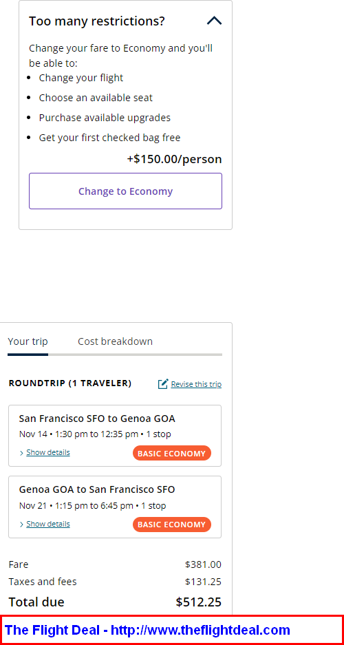
Task: Click the Total due amount $512.25
Action: [199, 602]
